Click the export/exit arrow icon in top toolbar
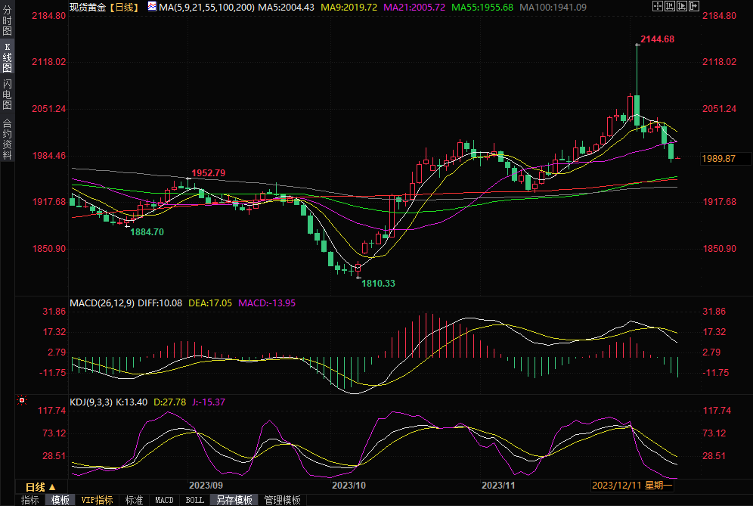This screenshot has height=506, width=753. (693, 7)
